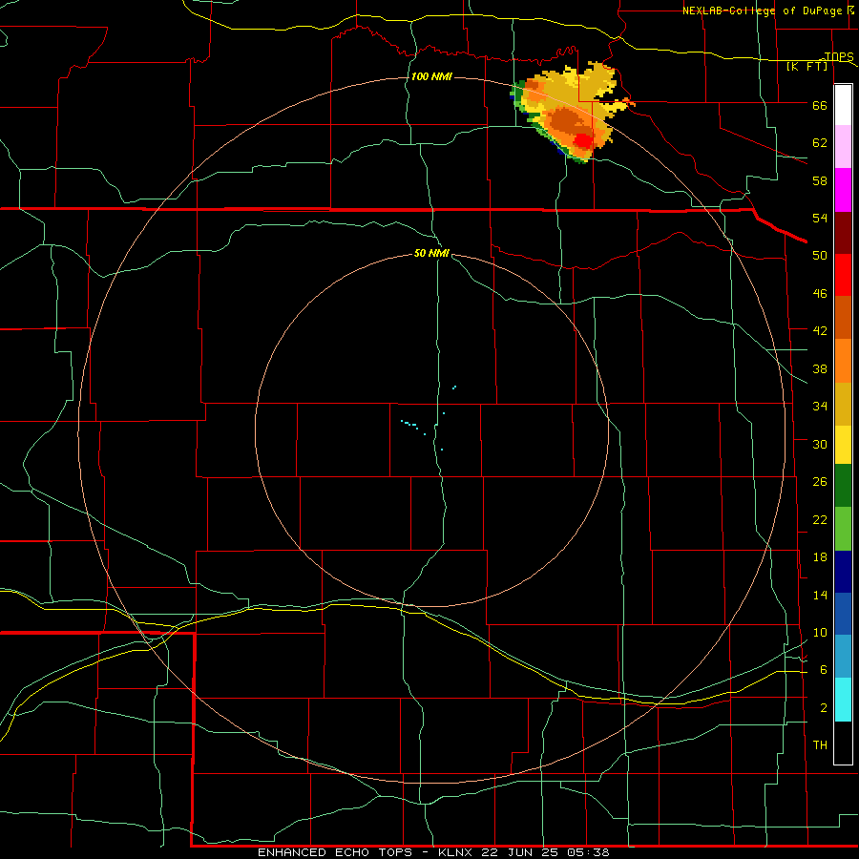Click legend value "18"
Viewport: 859px width, 859px height.
pos(820,556)
